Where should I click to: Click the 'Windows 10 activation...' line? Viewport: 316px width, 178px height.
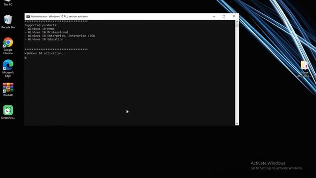coord(45,53)
